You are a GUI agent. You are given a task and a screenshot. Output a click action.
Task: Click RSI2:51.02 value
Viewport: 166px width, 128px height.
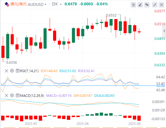point(68,71)
